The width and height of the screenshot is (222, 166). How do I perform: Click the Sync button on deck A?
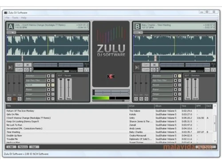(x=80, y=69)
